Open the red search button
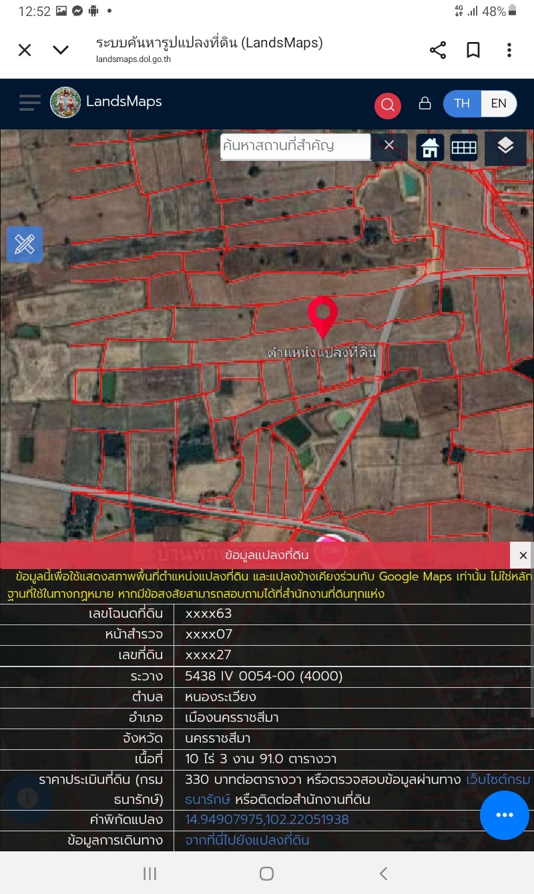This screenshot has height=894, width=534. 388,105
